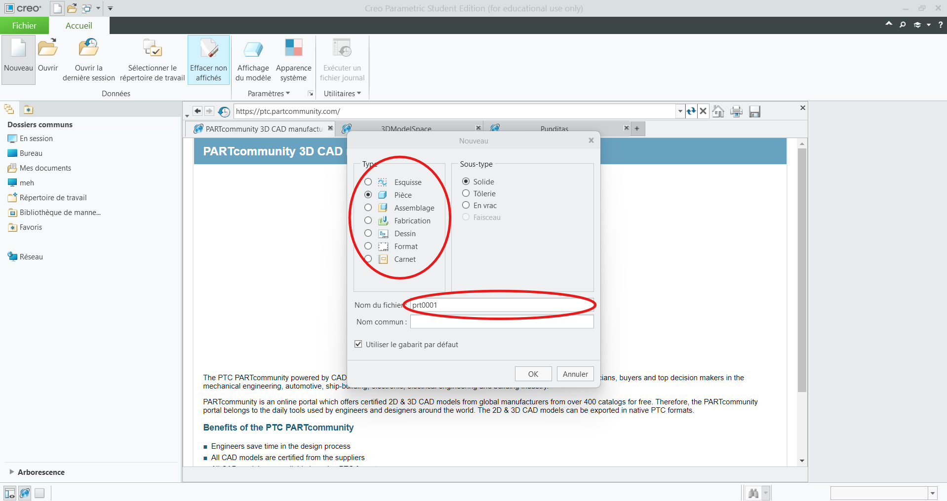Add a new browser tab
947x501 pixels.
(x=637, y=129)
